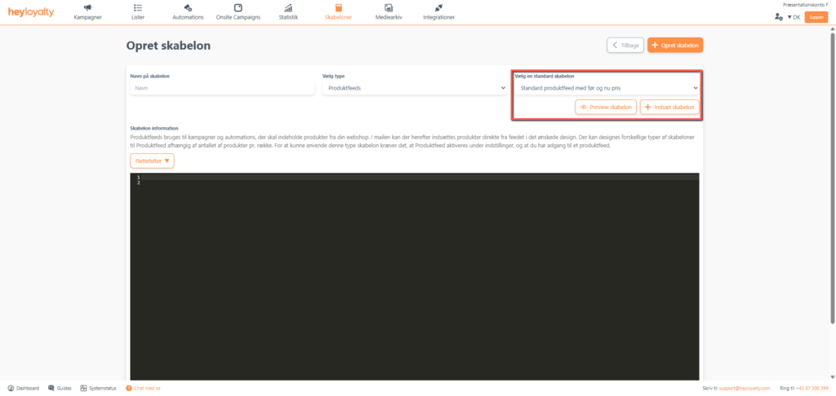This screenshot has width=836, height=396.
Task: Open the Lister list icon
Action: tap(138, 8)
